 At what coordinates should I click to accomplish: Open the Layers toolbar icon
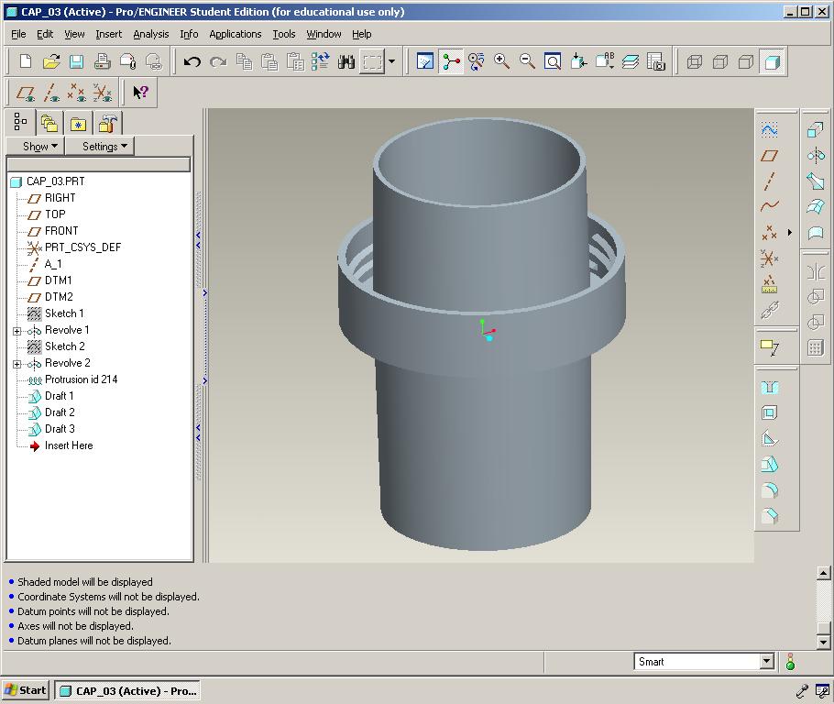click(631, 62)
